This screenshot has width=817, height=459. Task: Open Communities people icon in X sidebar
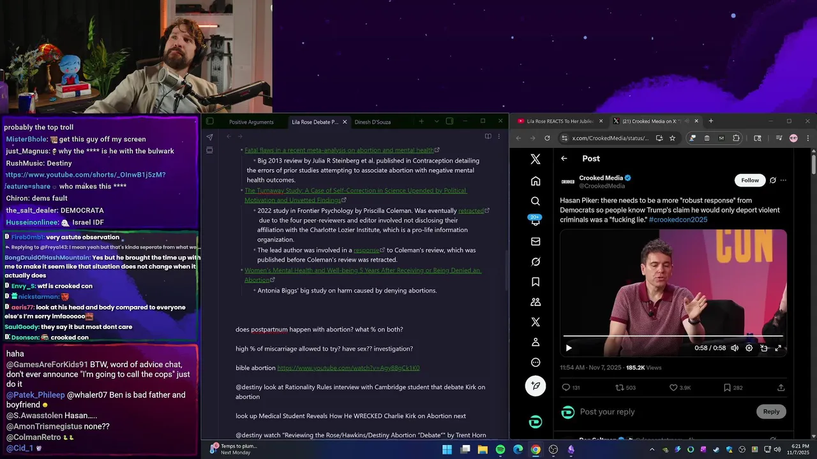coord(536,302)
